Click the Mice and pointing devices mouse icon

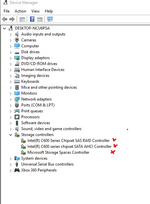click(x=17, y=87)
